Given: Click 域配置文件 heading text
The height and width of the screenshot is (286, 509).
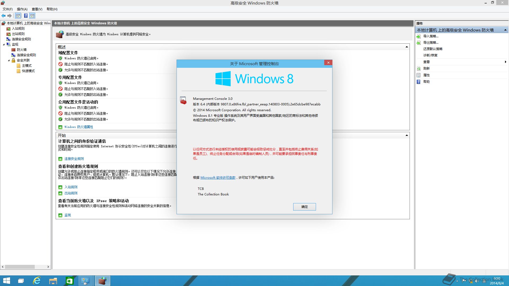Looking at the screenshot, I should point(68,53).
